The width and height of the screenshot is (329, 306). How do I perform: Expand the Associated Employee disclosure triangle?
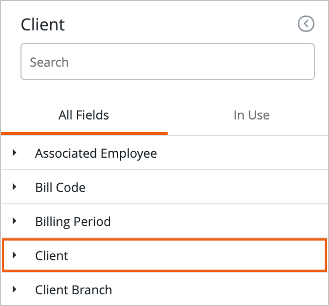coord(15,153)
